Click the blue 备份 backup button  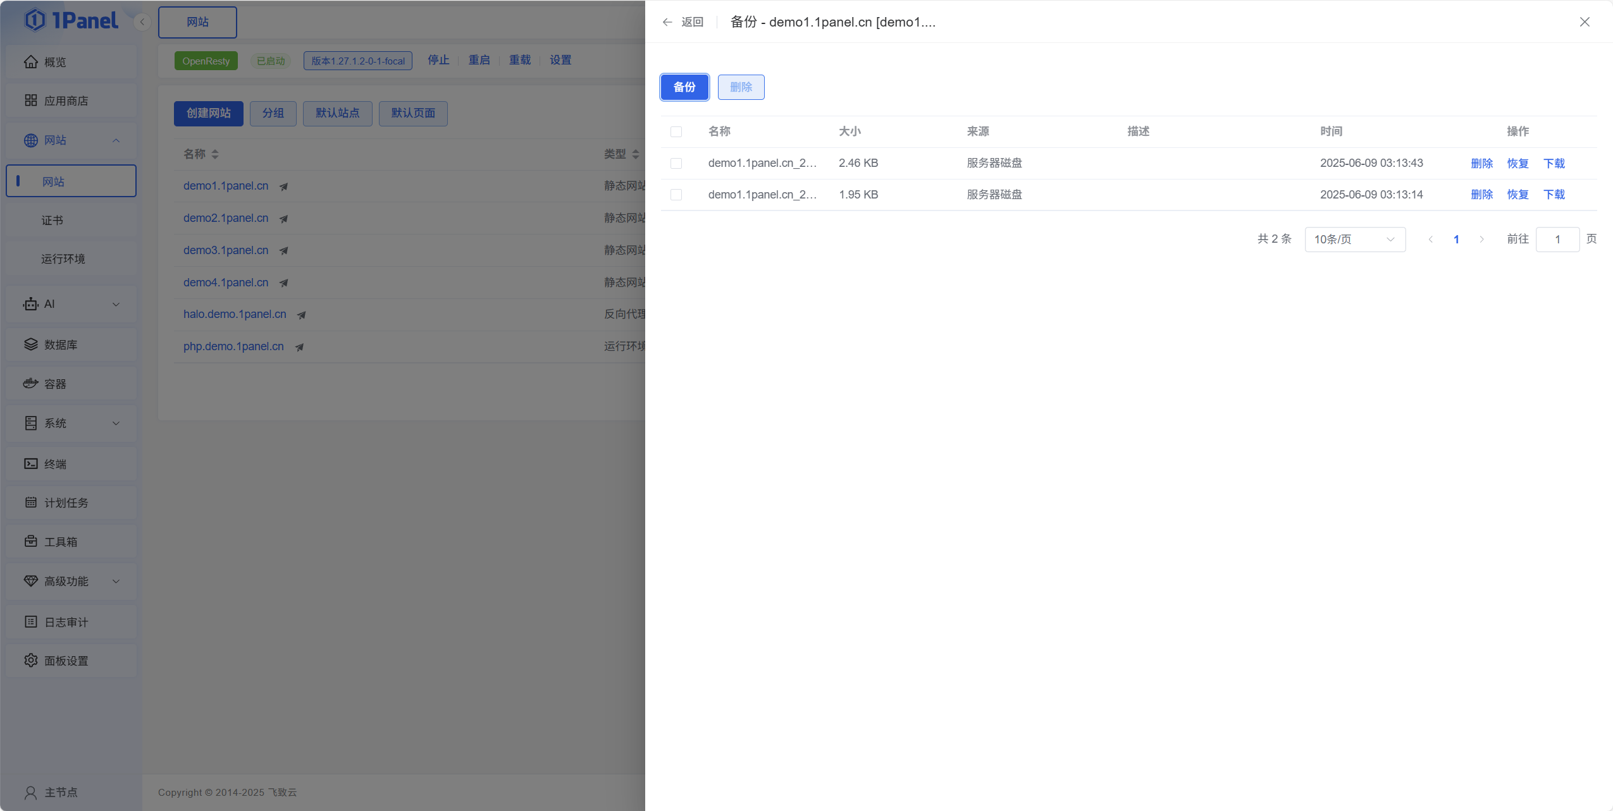684,87
